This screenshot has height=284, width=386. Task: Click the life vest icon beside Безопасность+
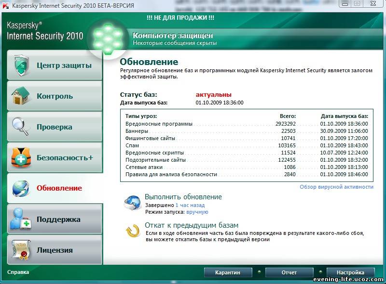coord(21,157)
